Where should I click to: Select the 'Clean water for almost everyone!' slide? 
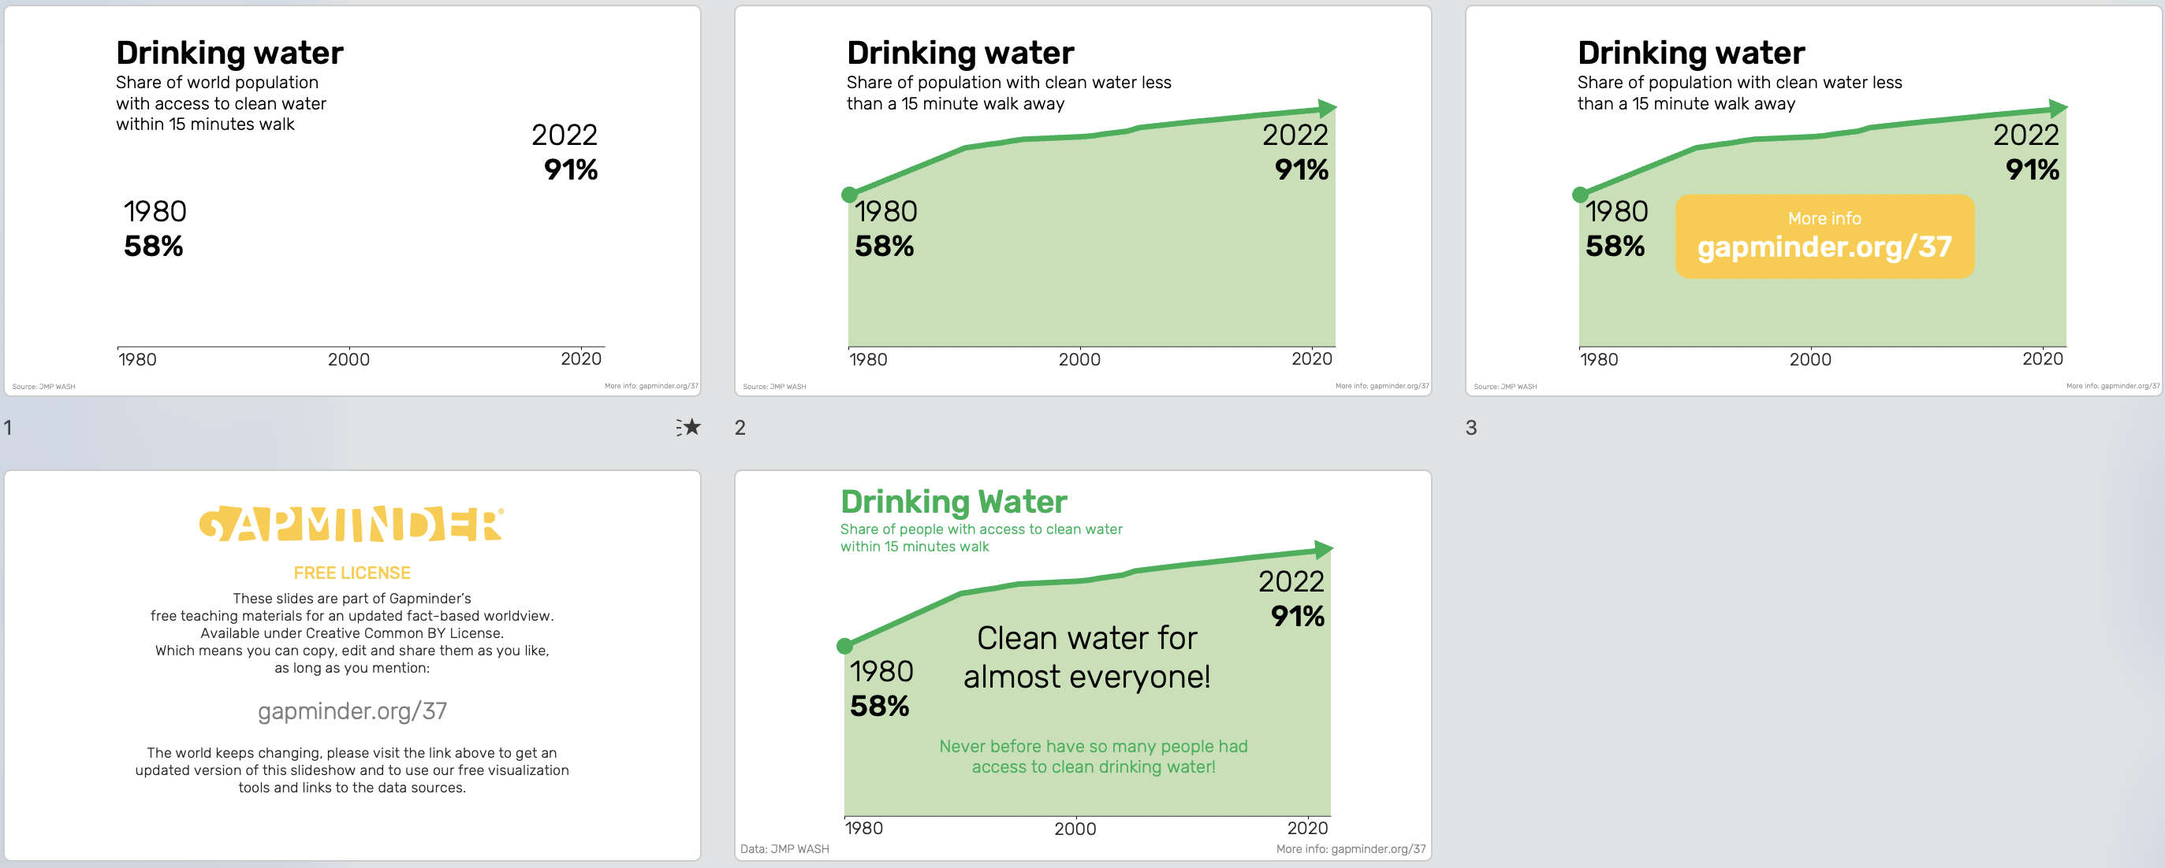click(1082, 665)
